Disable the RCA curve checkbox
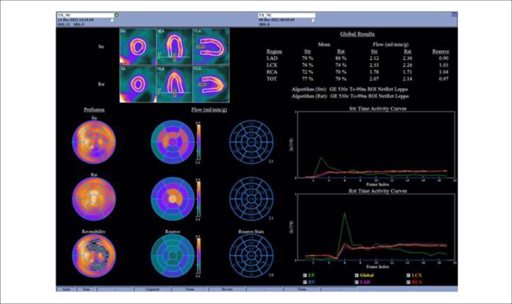This screenshot has height=304, width=512. 408,282
